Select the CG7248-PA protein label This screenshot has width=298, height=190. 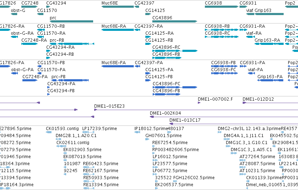click(35, 77)
